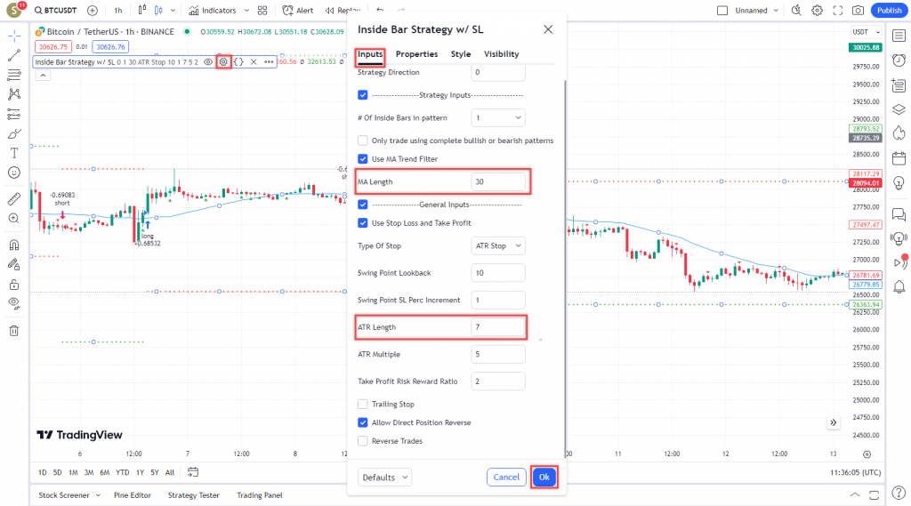Image resolution: width=911 pixels, height=506 pixels.
Task: Publish the chart idea
Action: click(x=889, y=11)
